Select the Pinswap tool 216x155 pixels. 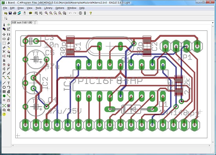click(x=4, y=56)
